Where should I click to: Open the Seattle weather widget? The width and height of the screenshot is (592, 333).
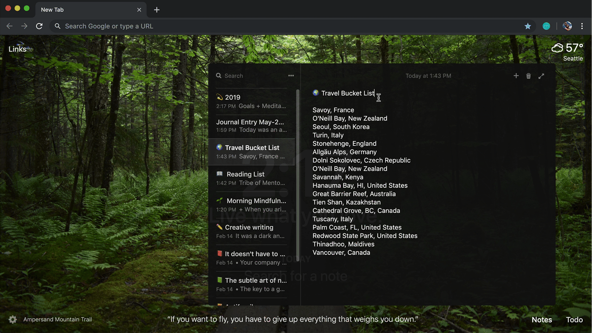point(567,51)
